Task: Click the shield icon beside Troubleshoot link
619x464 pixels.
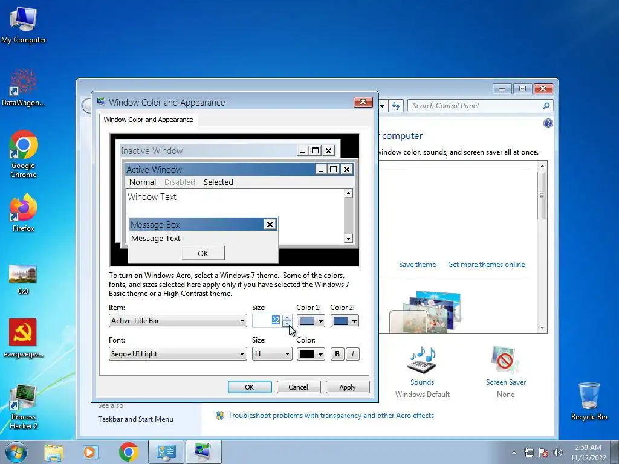Action: [220, 416]
